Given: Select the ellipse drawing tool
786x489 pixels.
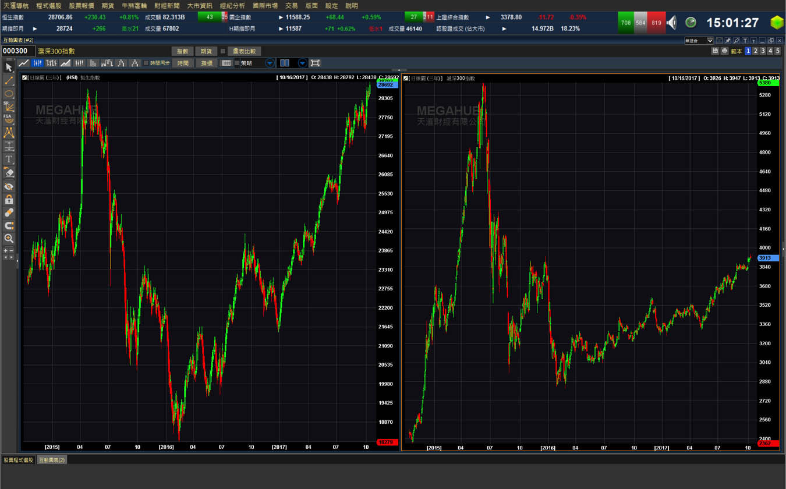Looking at the screenshot, I should 9,94.
